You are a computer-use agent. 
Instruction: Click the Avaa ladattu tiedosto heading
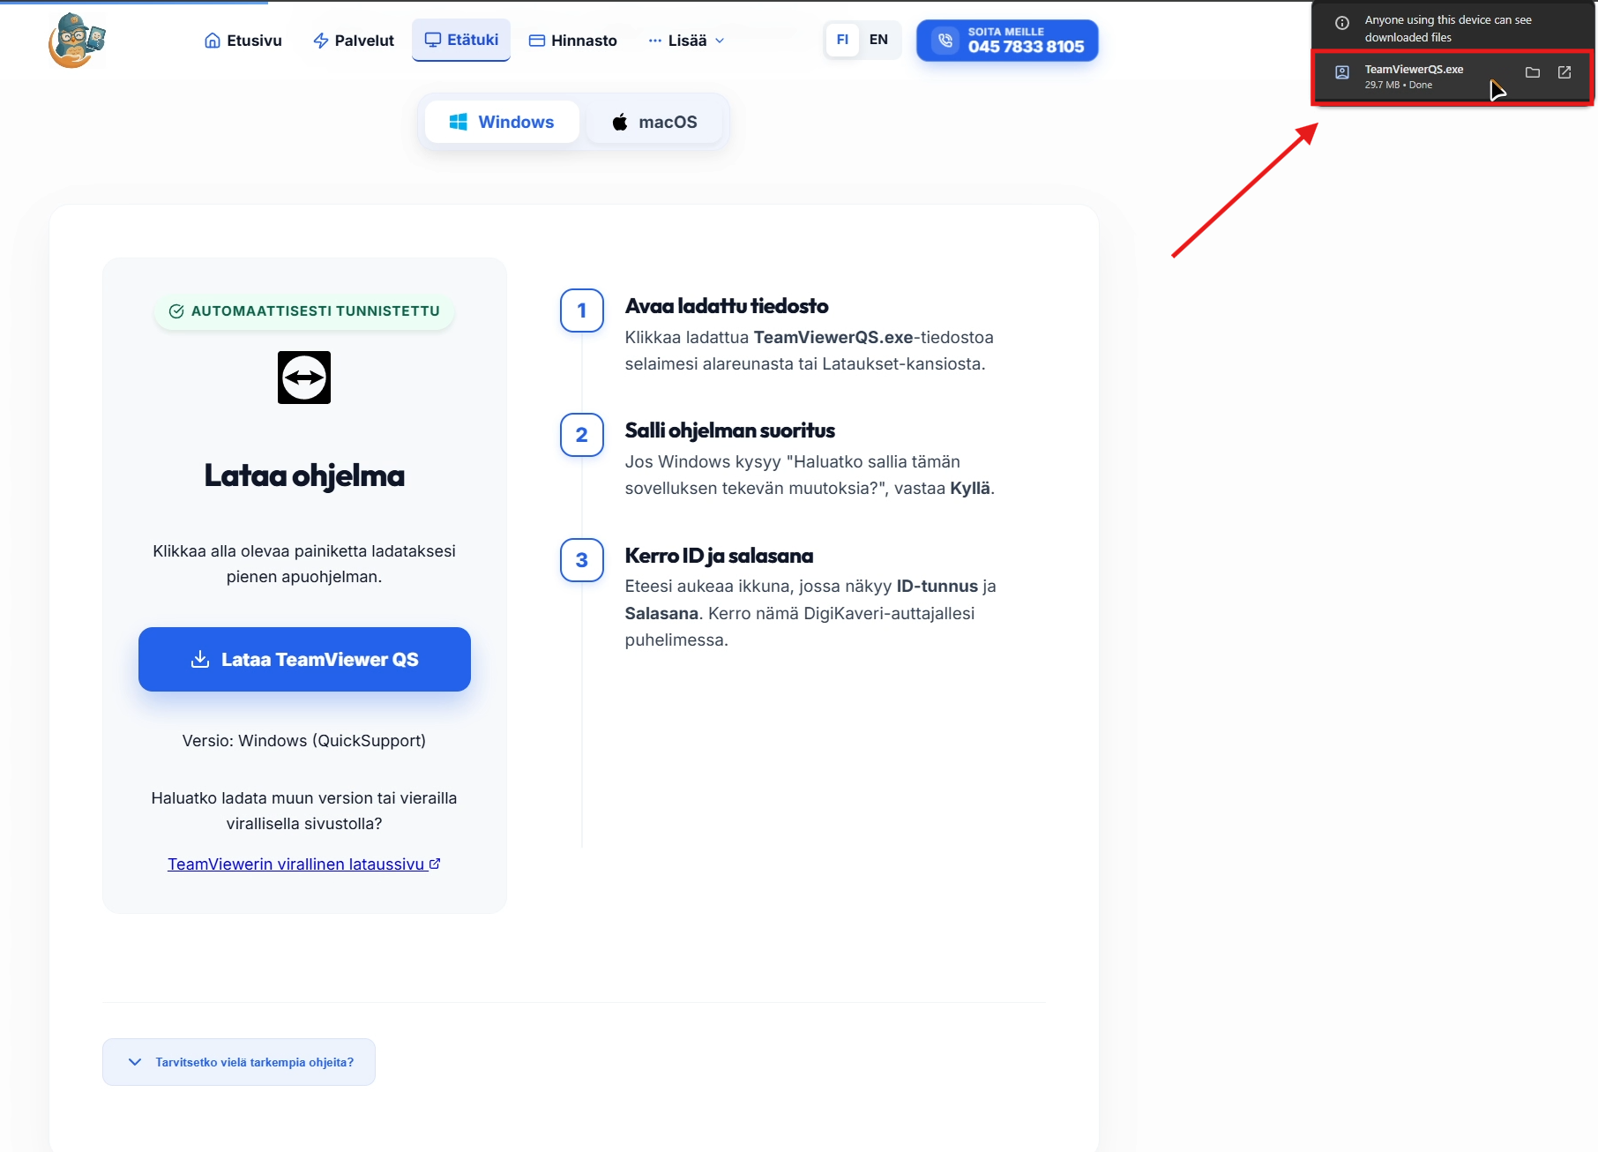coord(727,306)
